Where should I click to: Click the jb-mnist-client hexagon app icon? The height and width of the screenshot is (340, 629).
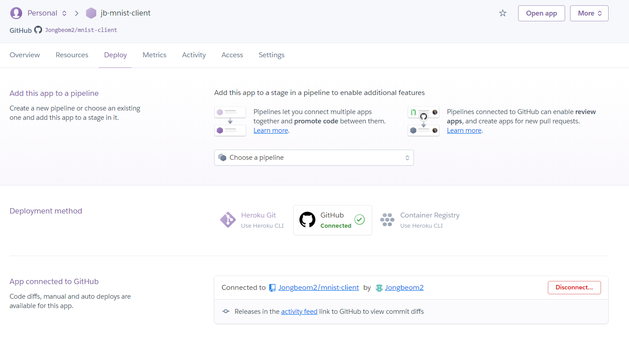(91, 13)
